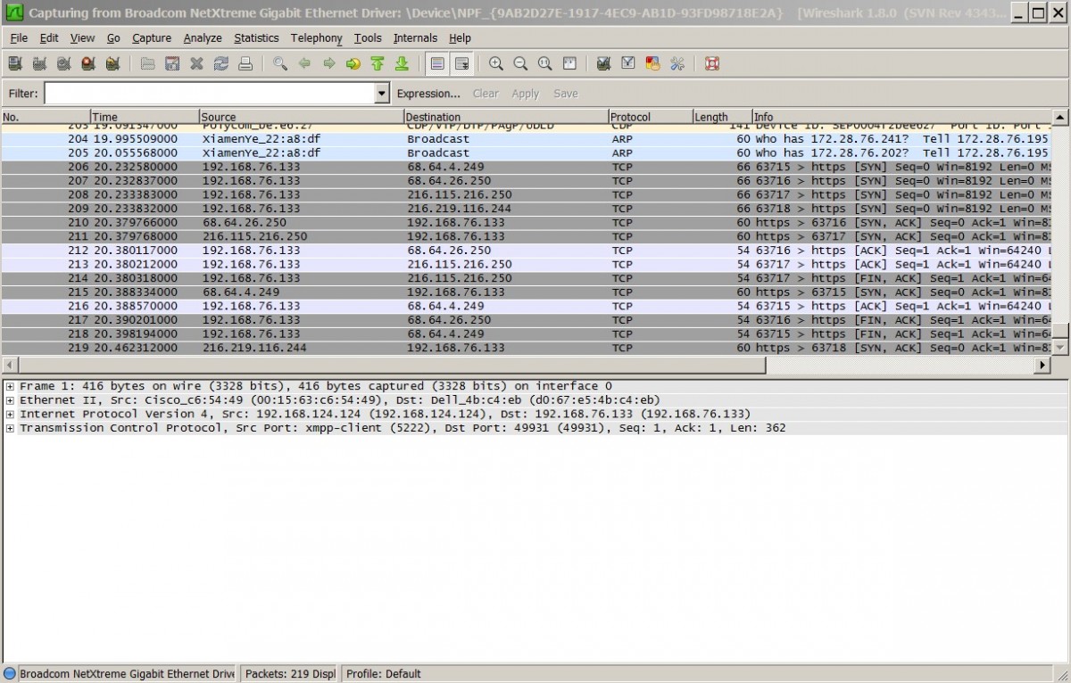Open the Analyze menu

click(203, 38)
